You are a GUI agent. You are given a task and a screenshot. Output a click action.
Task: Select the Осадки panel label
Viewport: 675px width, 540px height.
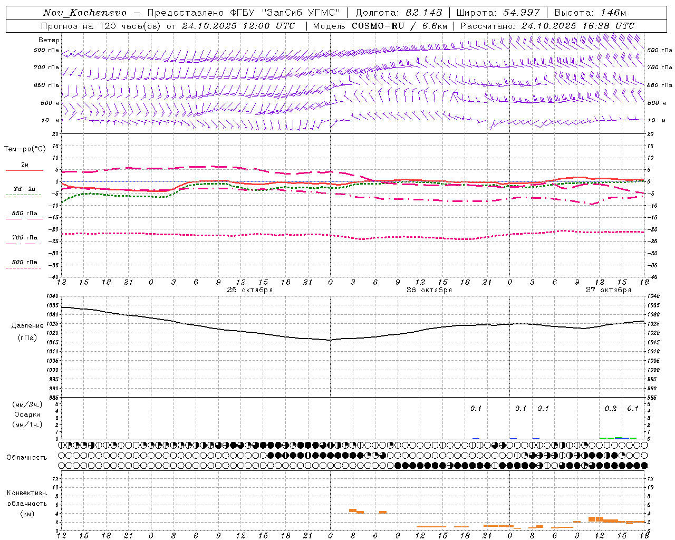(27, 414)
